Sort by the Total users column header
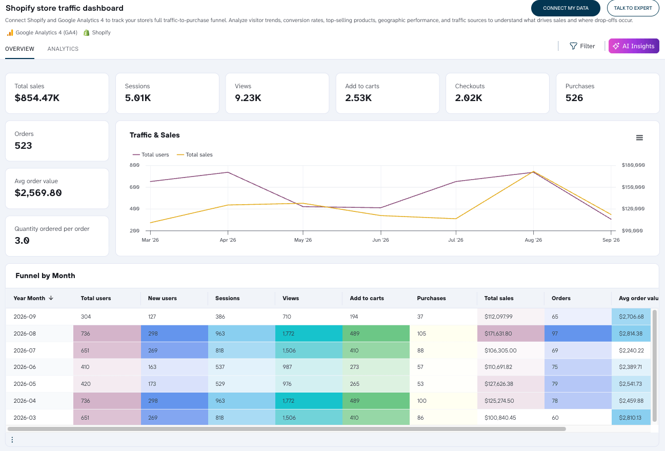 tap(107, 298)
